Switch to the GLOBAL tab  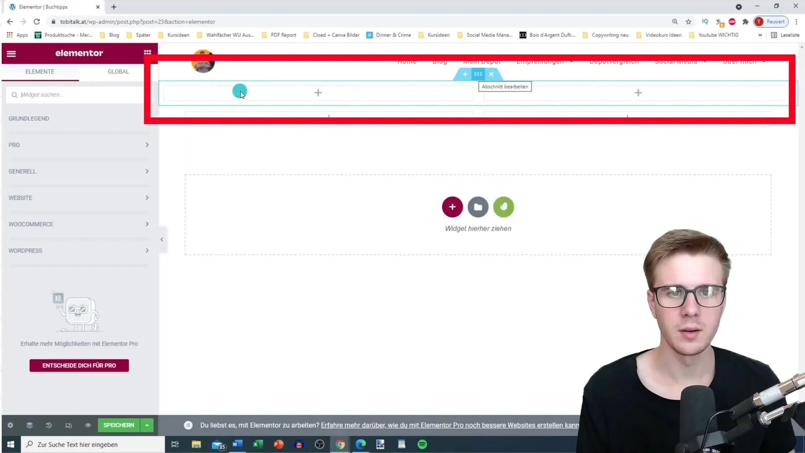click(x=118, y=71)
